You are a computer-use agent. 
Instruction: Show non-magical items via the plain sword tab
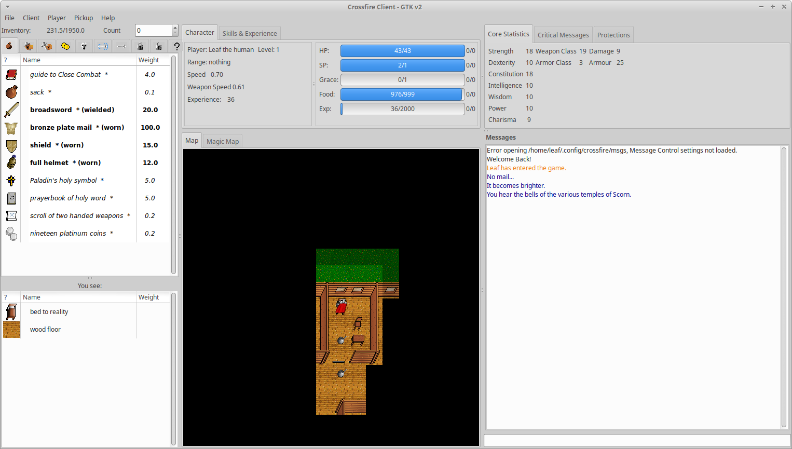tap(121, 46)
